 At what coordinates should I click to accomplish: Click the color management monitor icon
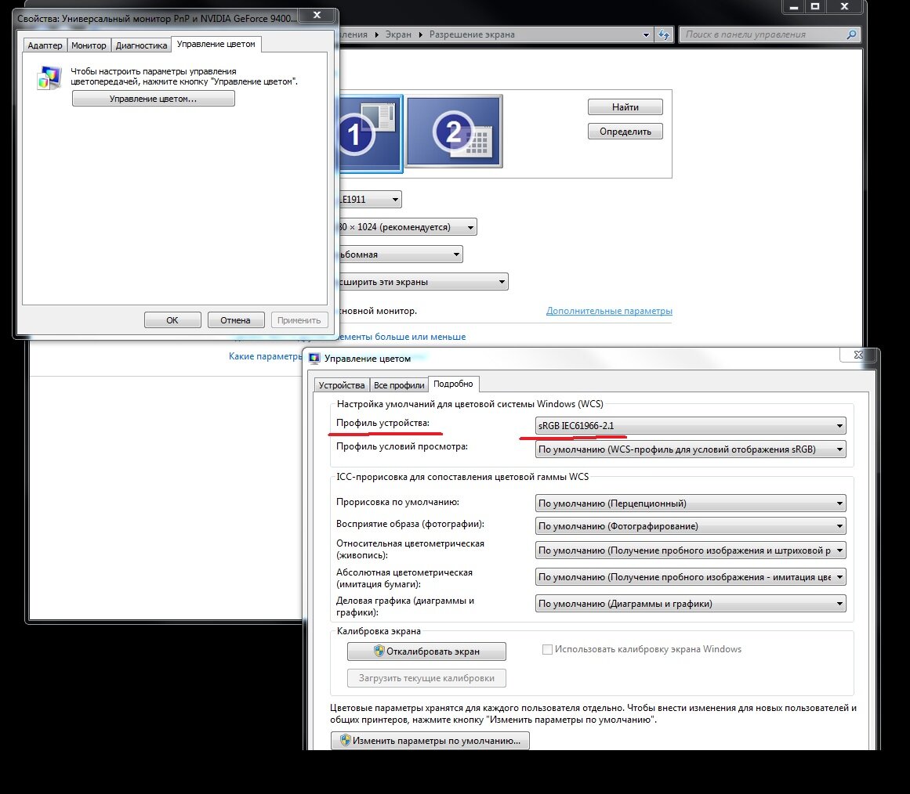(x=49, y=78)
